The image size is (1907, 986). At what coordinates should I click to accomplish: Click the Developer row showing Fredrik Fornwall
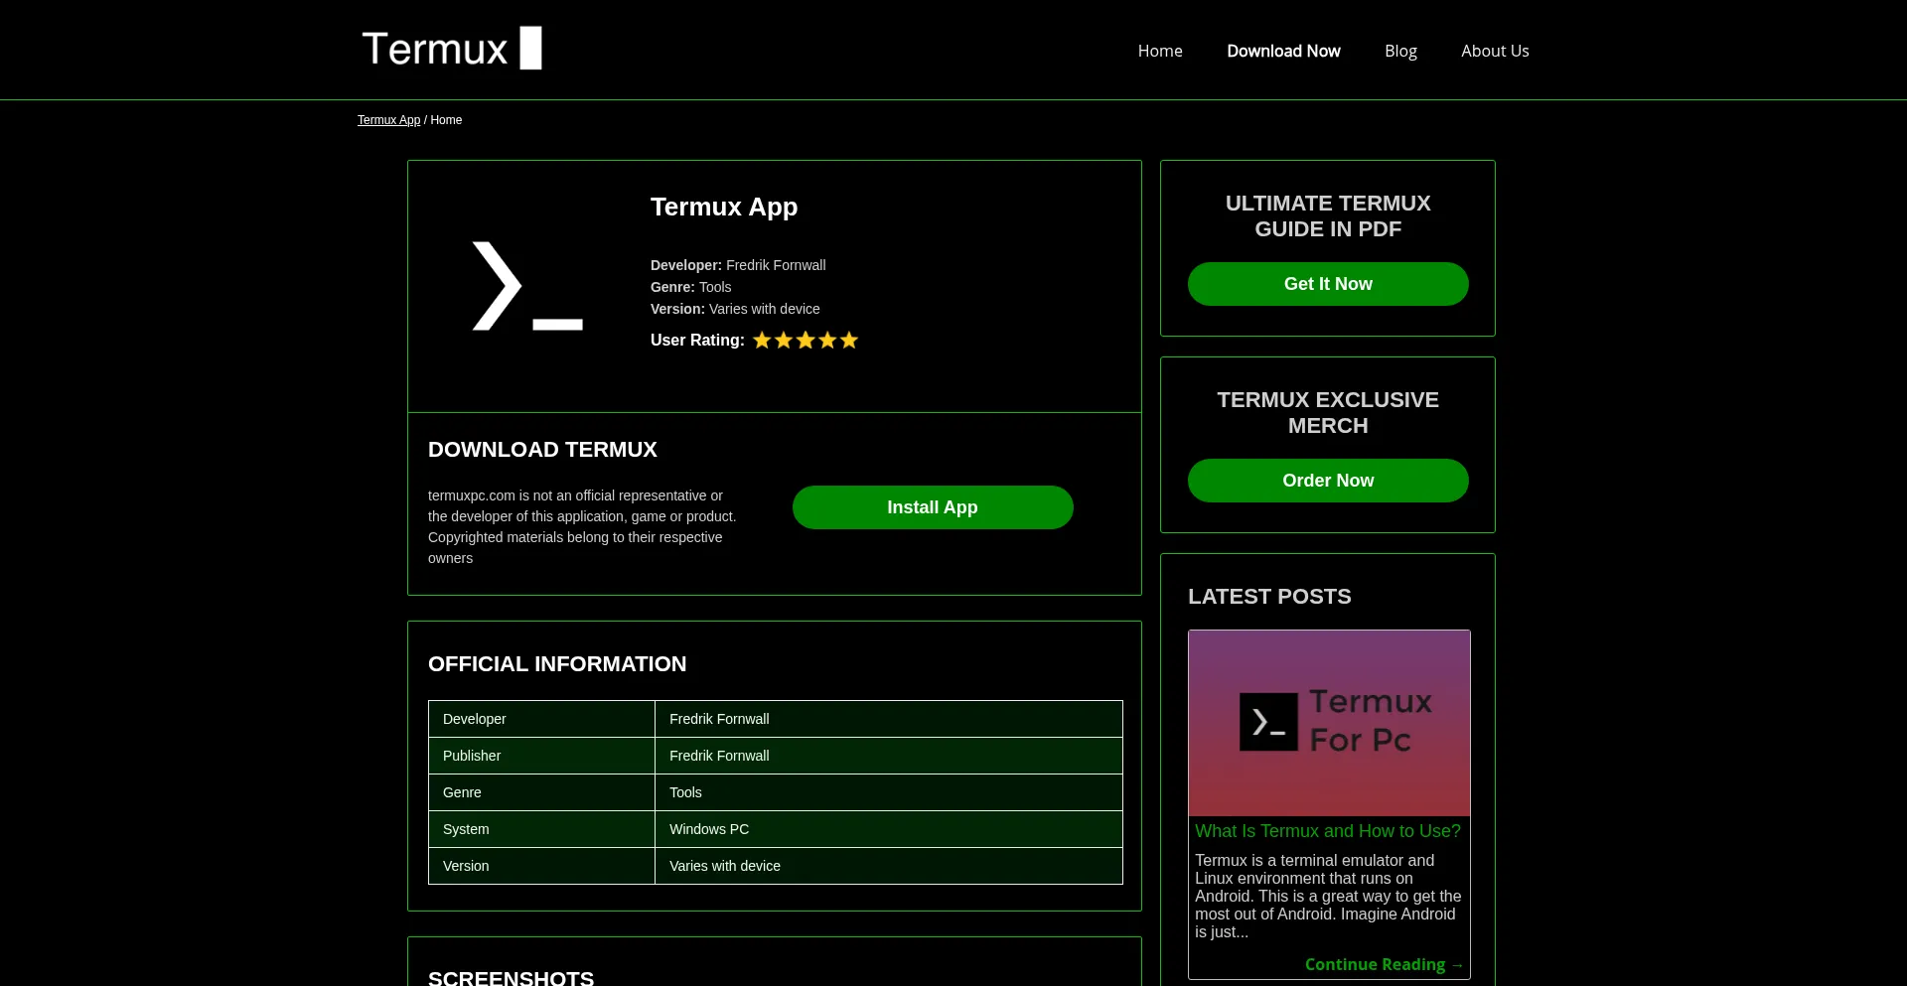(775, 718)
